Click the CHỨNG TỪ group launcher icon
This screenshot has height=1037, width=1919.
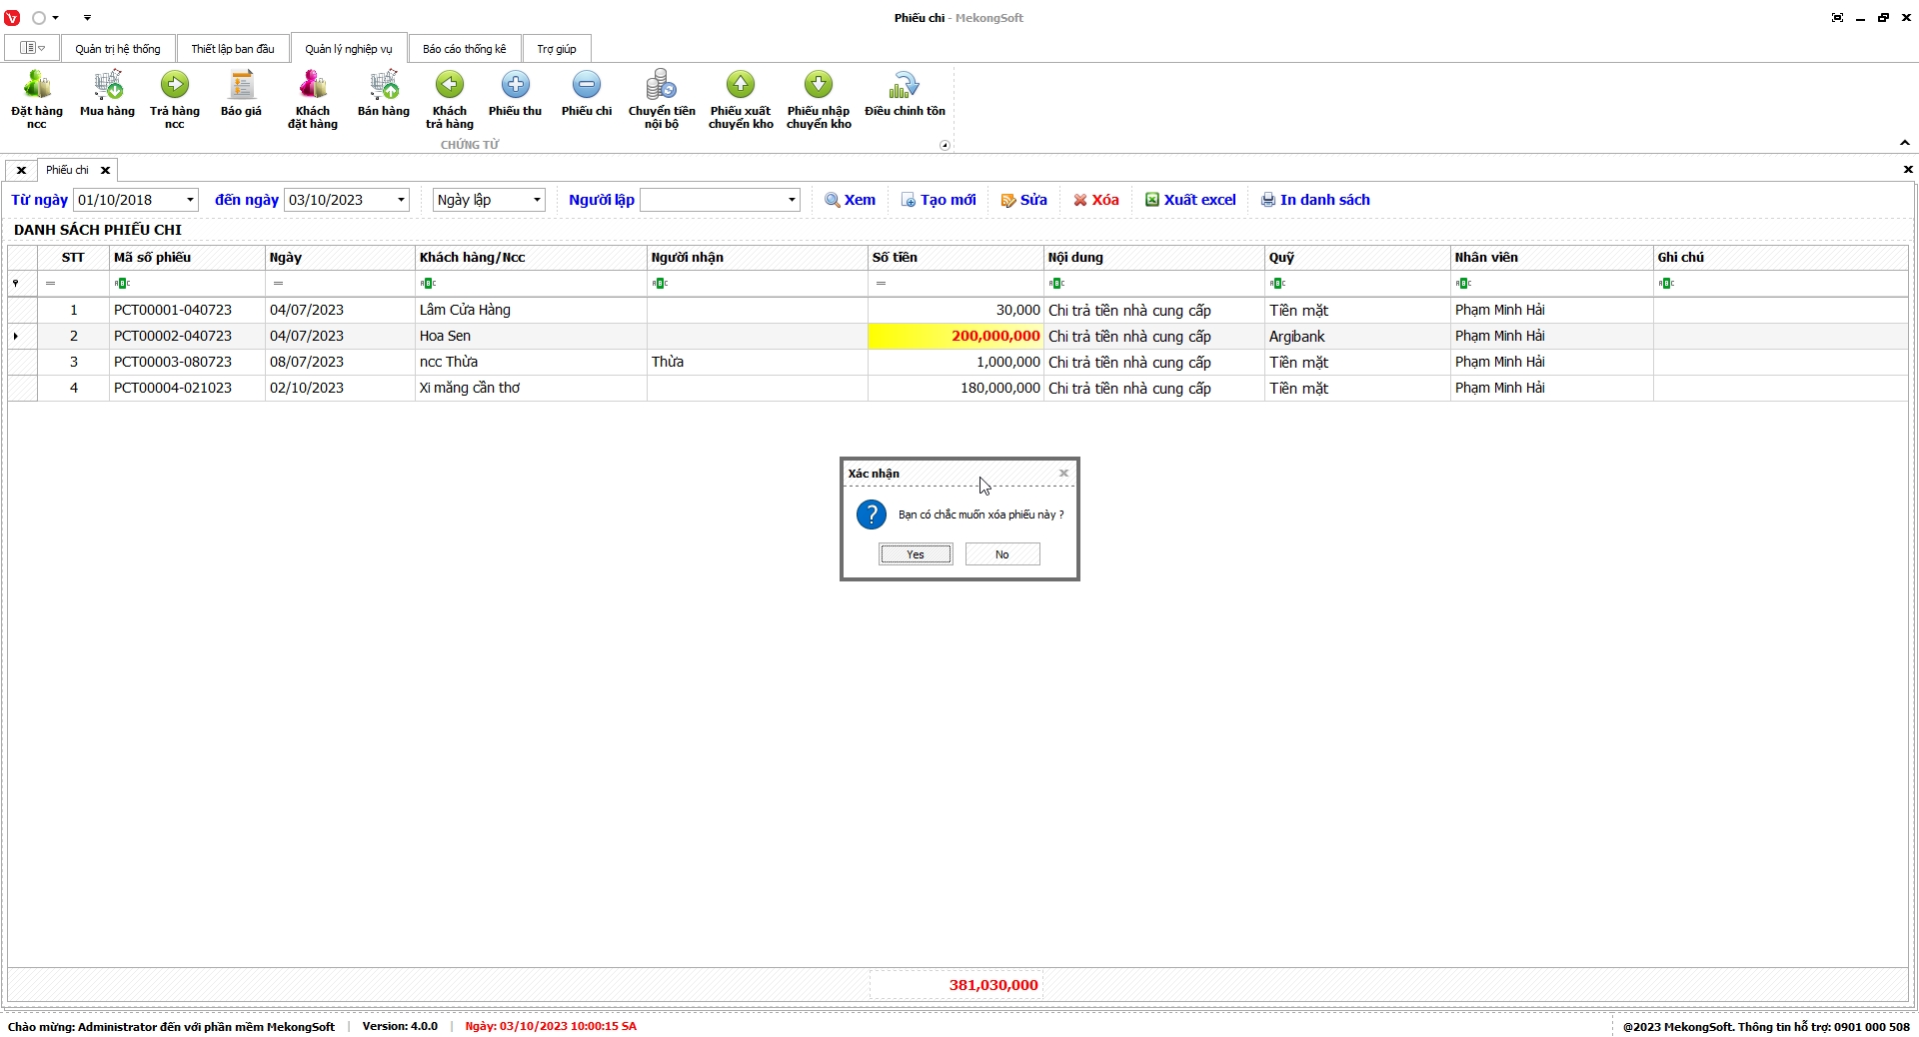(x=945, y=145)
